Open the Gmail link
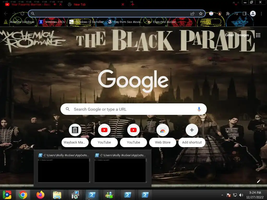 [x=229, y=35]
